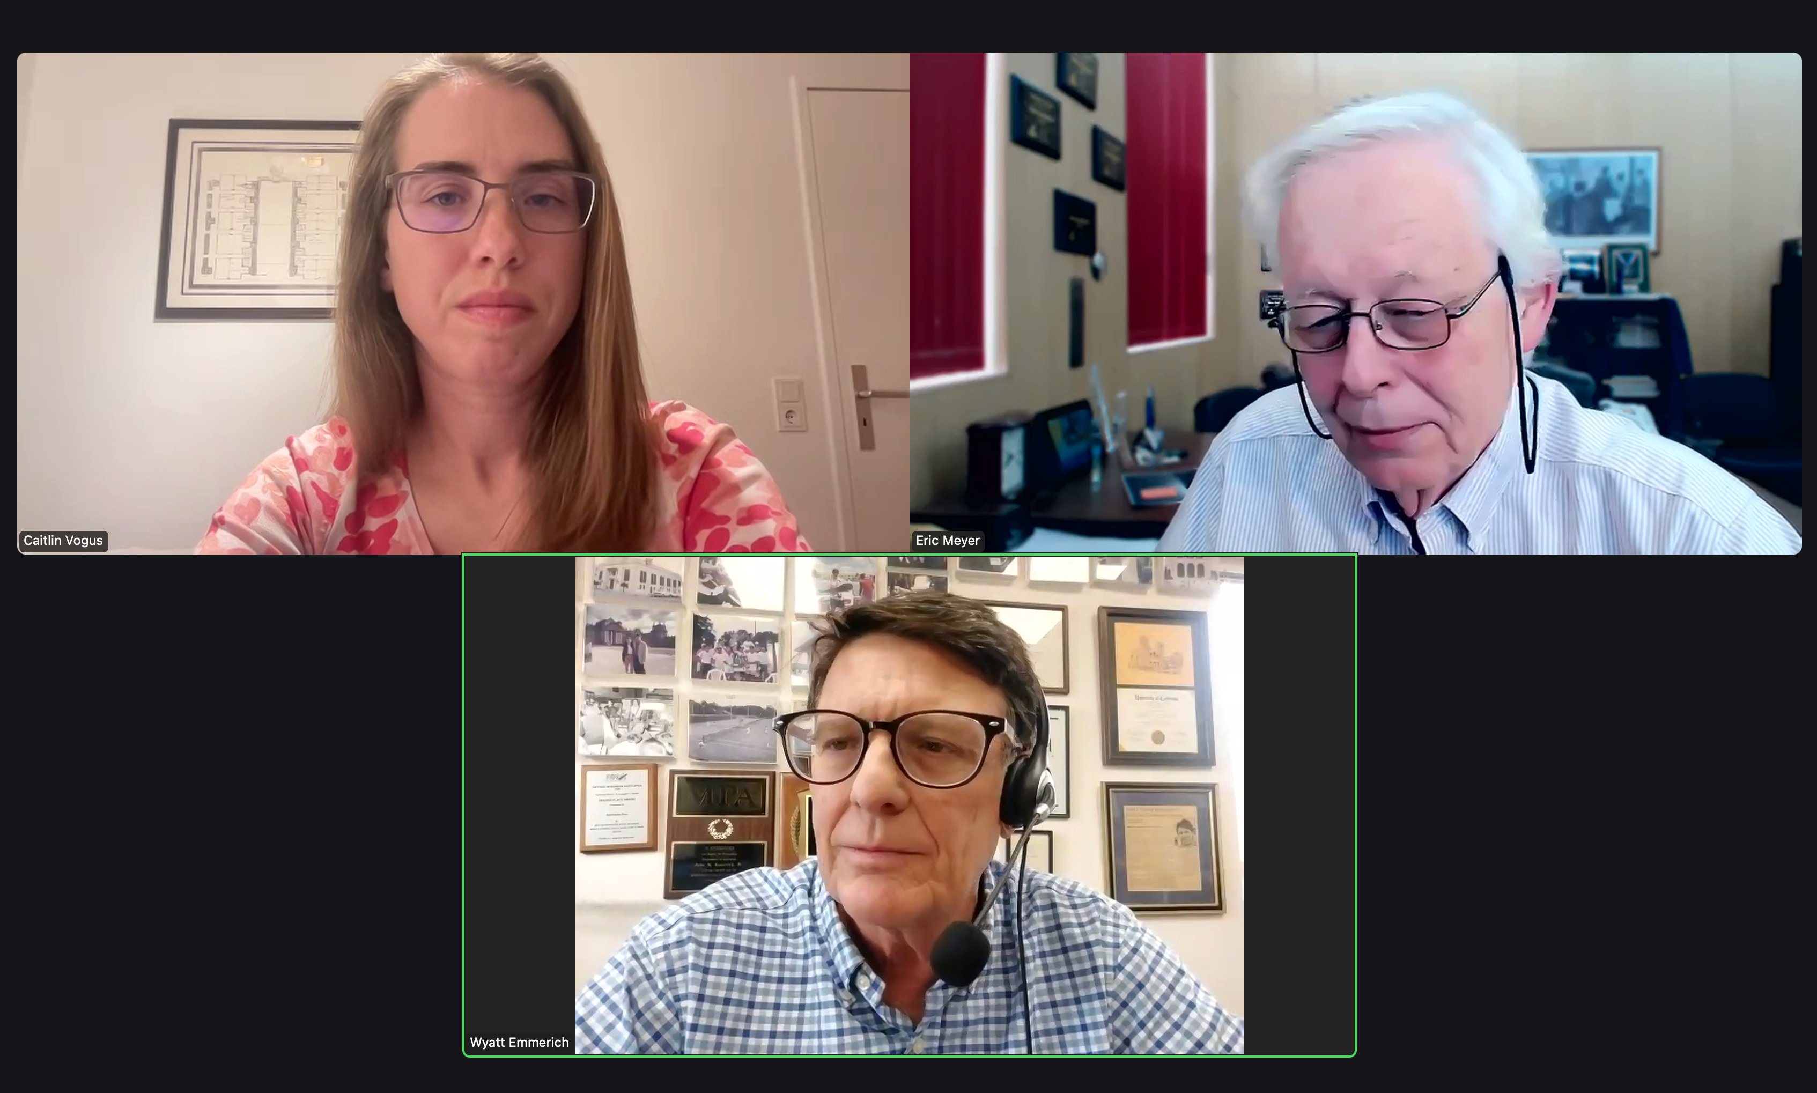
Task: Click the Caitlin Vogus name label
Action: 63,541
